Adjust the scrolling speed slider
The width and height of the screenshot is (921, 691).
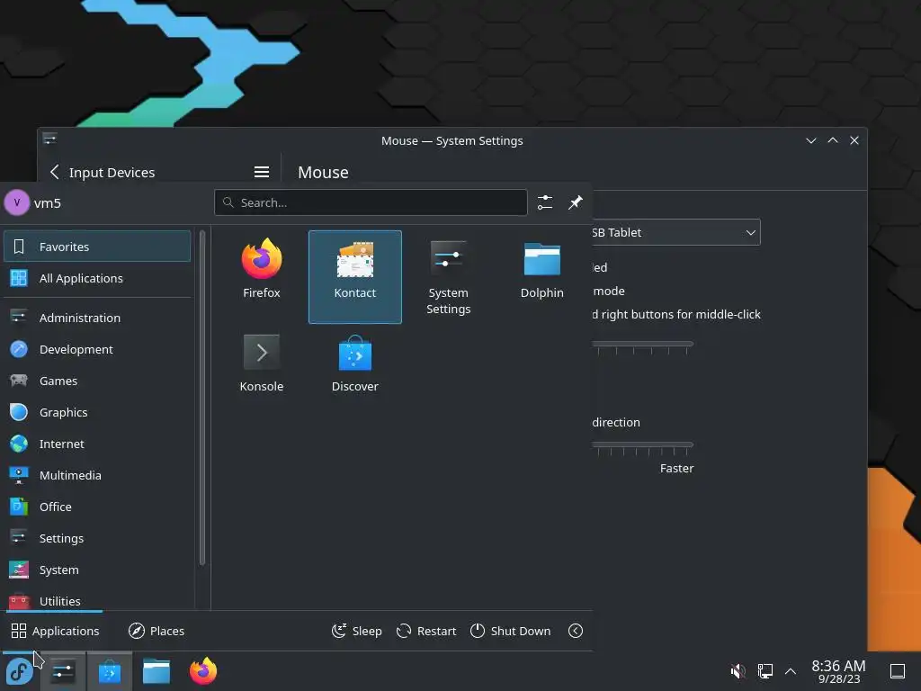click(642, 444)
